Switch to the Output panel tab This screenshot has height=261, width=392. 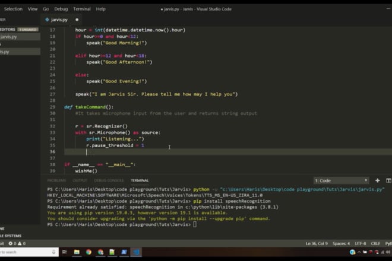click(80, 180)
